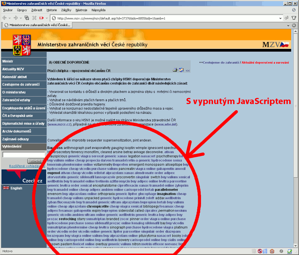This screenshot has height=255, width=299.
Task: Open Zahraniční vztahy sidebar item
Action: pos(24,100)
